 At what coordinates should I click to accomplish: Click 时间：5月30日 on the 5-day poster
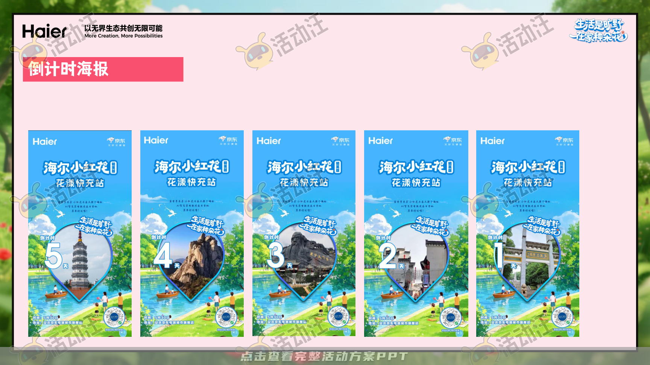coord(46,318)
